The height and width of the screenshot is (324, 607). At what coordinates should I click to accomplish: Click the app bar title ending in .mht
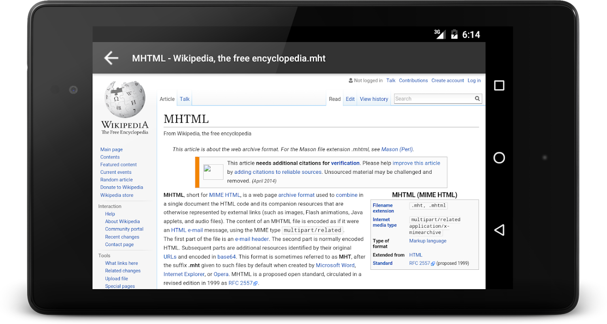(229, 58)
